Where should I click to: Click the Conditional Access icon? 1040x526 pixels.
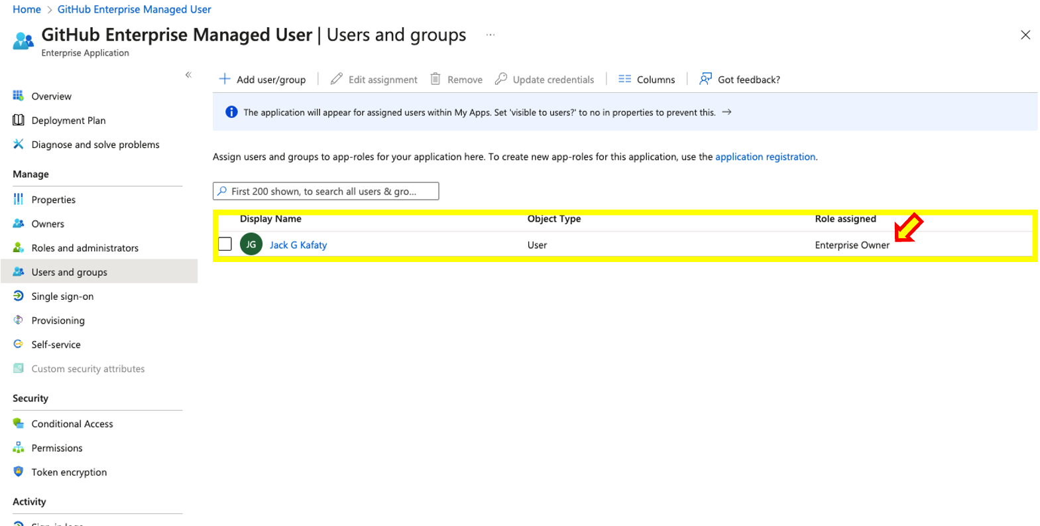coord(19,423)
